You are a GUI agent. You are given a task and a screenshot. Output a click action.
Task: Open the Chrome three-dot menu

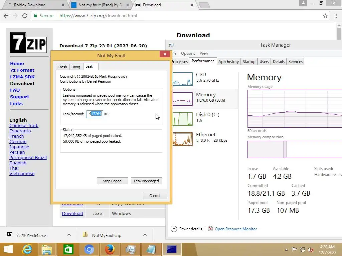coord(336,16)
